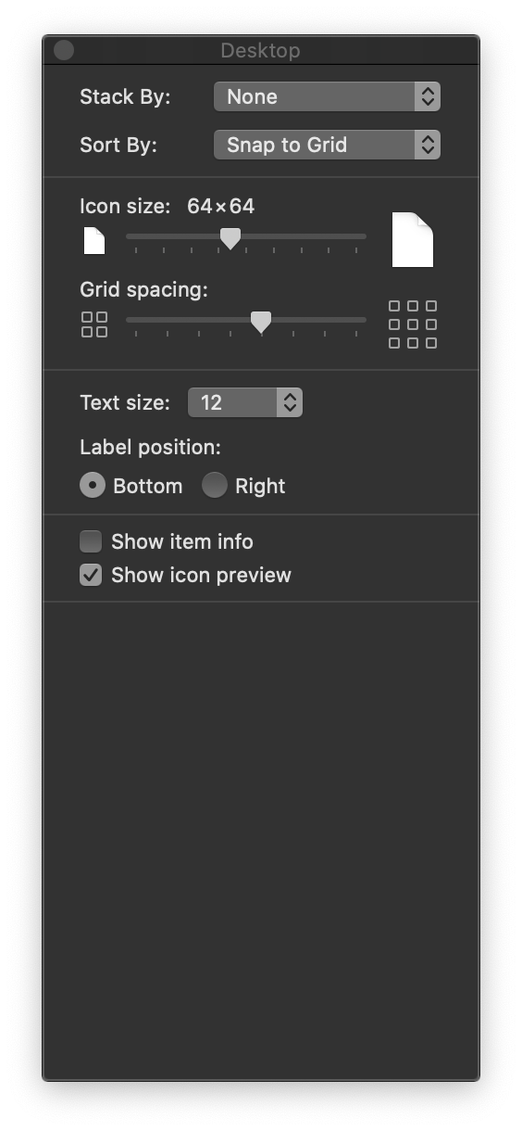Screen dimensions: 522x1131
Task: Click the Show item info label text
Action: click(x=182, y=541)
